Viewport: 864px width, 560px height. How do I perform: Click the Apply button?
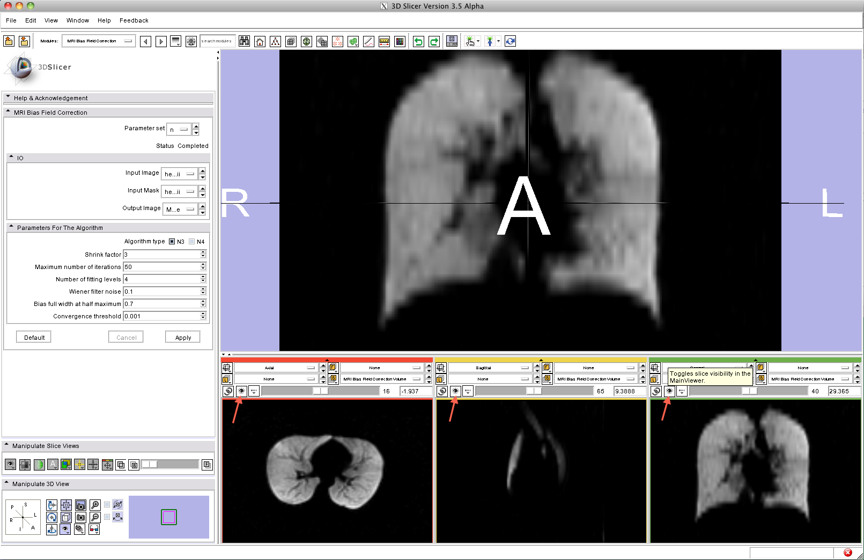183,338
